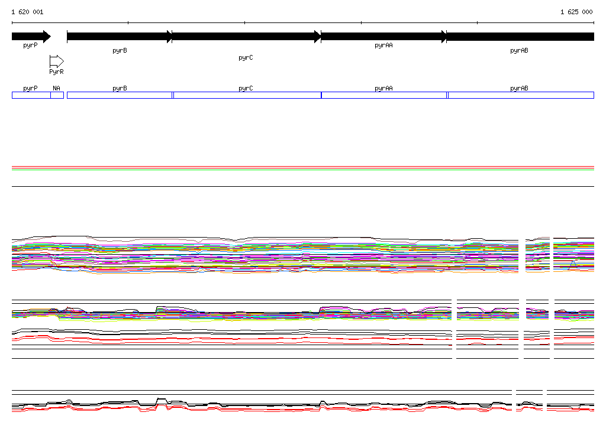Screen dimensions: 606x422
Task: Click the black pyrP gene arrow
Action: pos(31,37)
